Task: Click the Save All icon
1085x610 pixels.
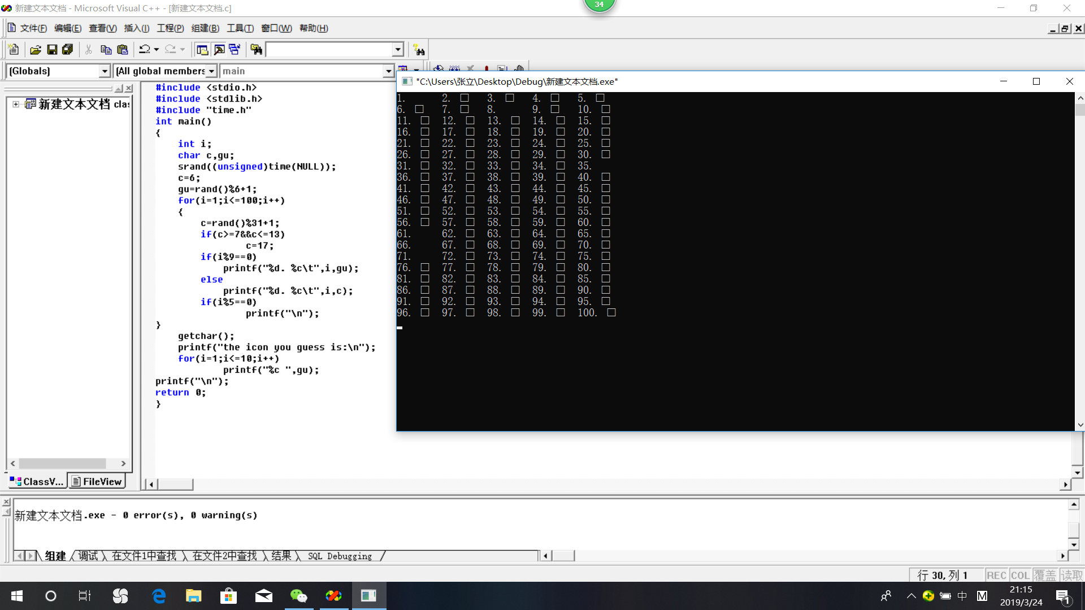Action: (x=68, y=50)
